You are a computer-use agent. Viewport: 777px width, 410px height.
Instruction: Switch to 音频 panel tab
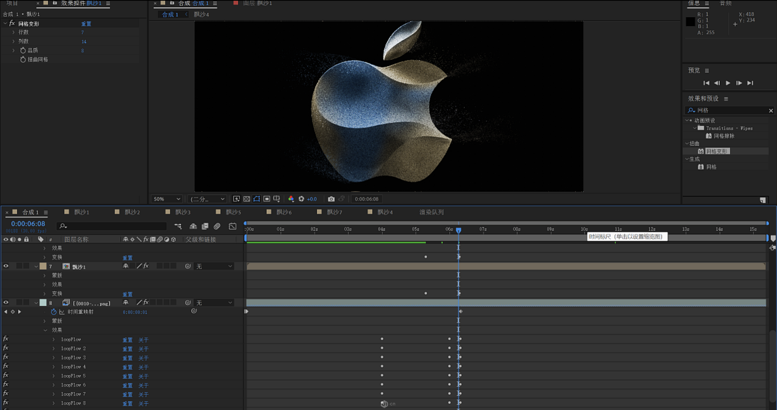[x=725, y=3]
